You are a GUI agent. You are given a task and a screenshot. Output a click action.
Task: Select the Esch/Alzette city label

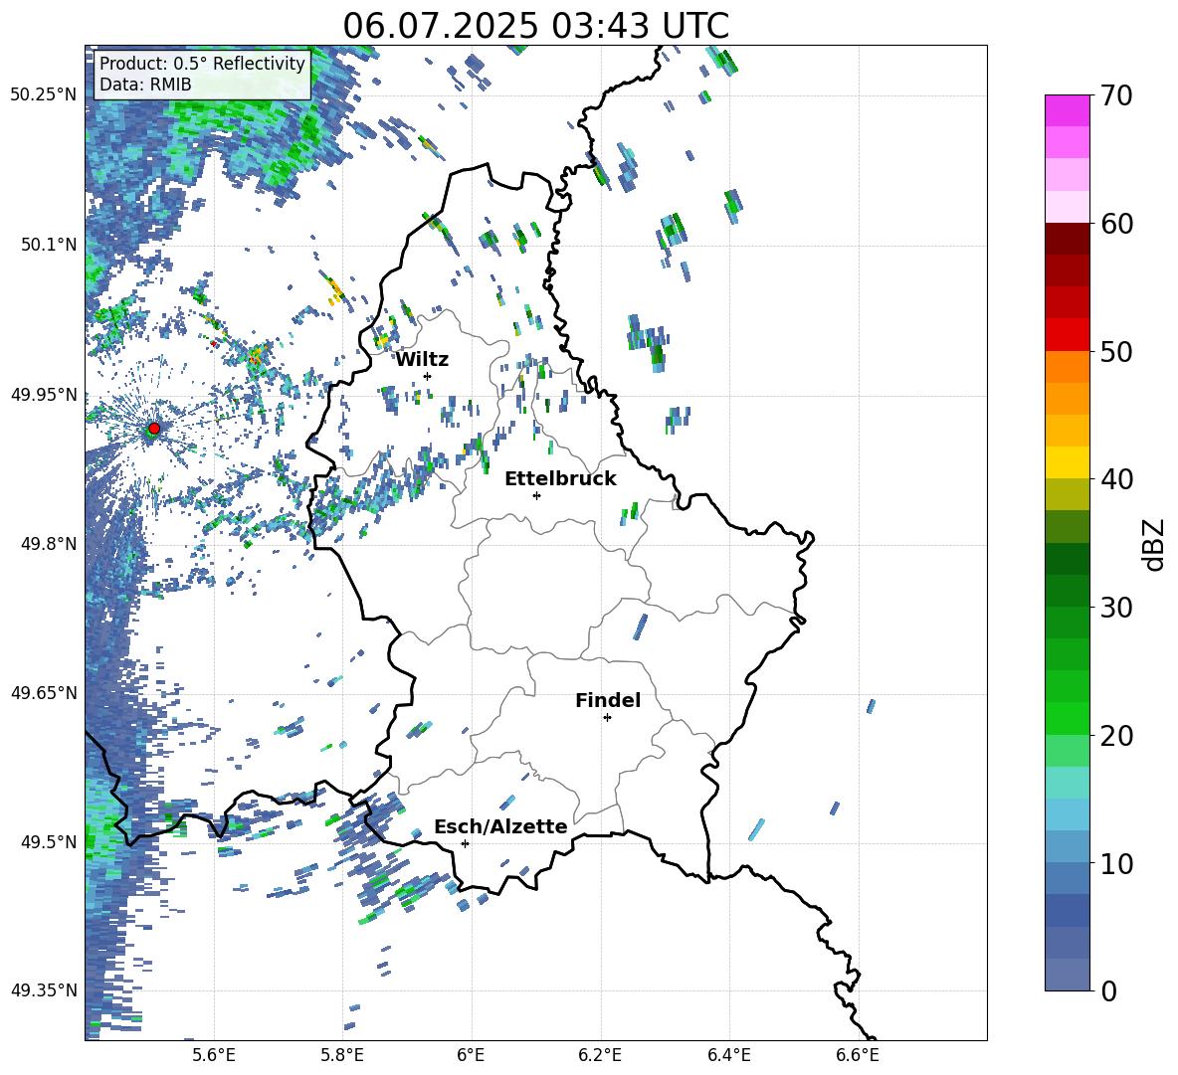500,826
